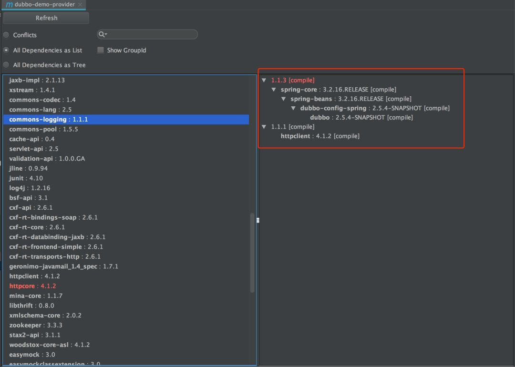Screen dimensions: 515x367
Task: Click the search magnifier icon
Action: [102, 34]
